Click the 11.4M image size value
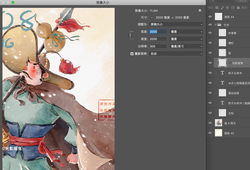The width and height of the screenshot is (250, 170). click(x=154, y=11)
